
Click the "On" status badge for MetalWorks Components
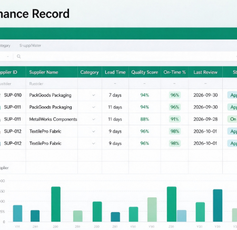click(232, 119)
